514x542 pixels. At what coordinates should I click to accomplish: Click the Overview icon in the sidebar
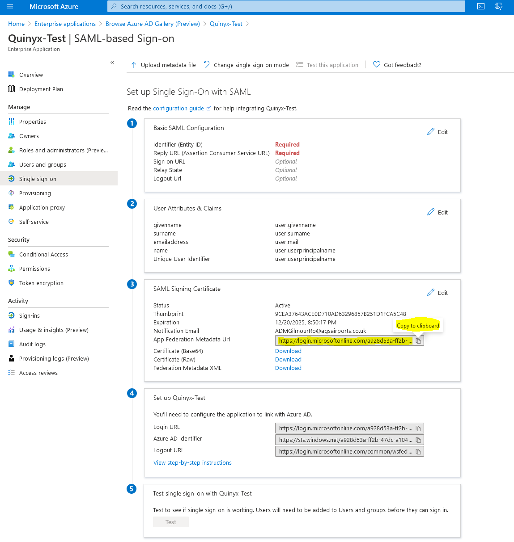tap(11, 75)
